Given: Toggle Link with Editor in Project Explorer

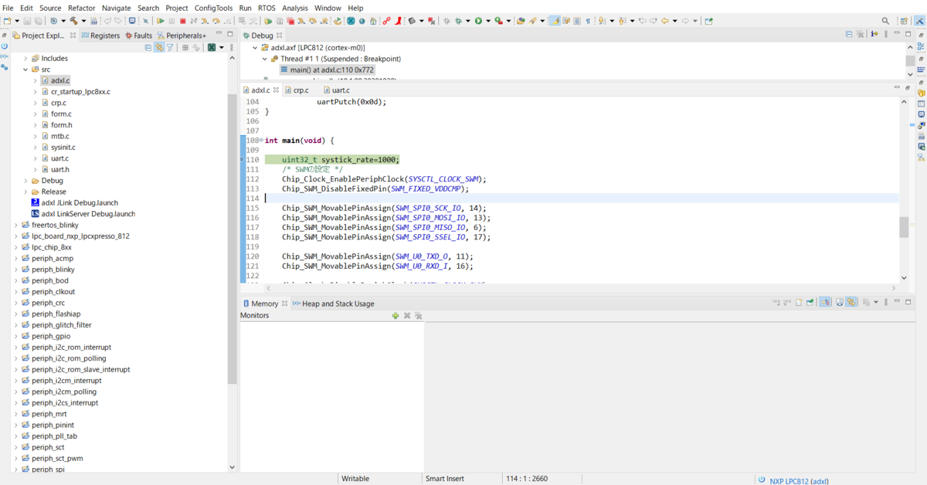Looking at the screenshot, I should coord(159,47).
